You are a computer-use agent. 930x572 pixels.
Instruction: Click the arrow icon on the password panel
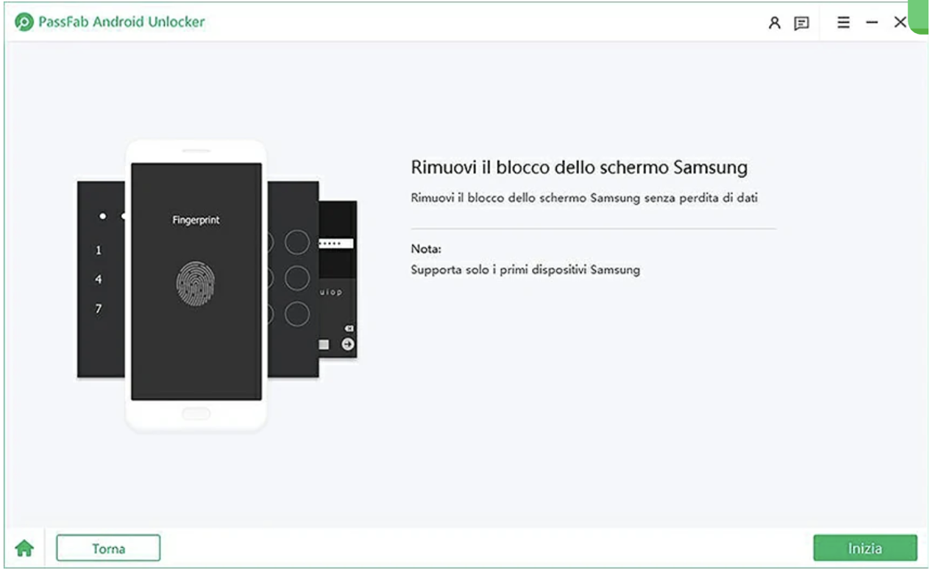click(x=348, y=344)
